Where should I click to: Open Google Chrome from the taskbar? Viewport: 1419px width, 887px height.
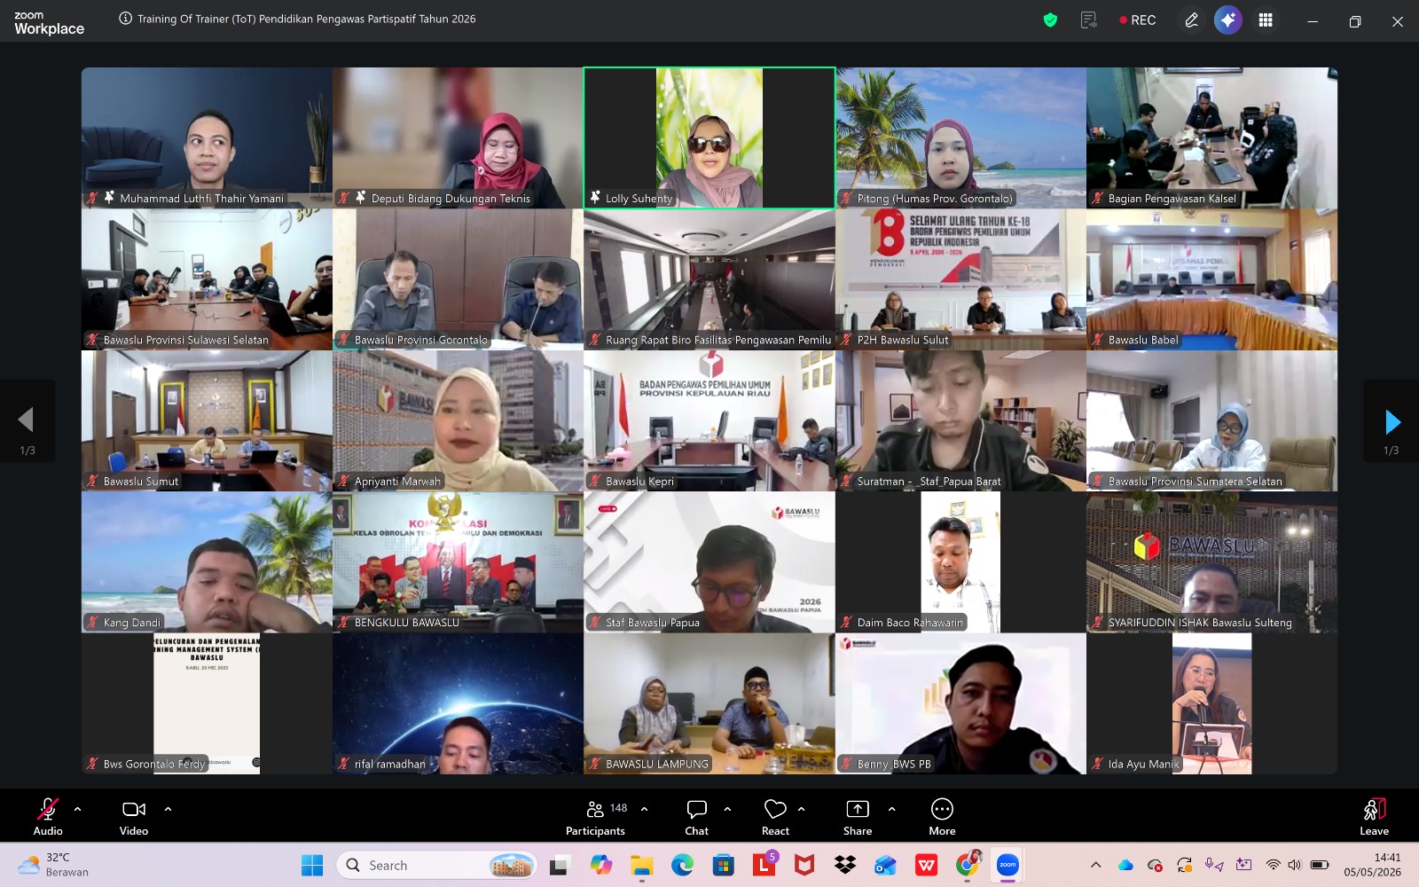coord(967,865)
